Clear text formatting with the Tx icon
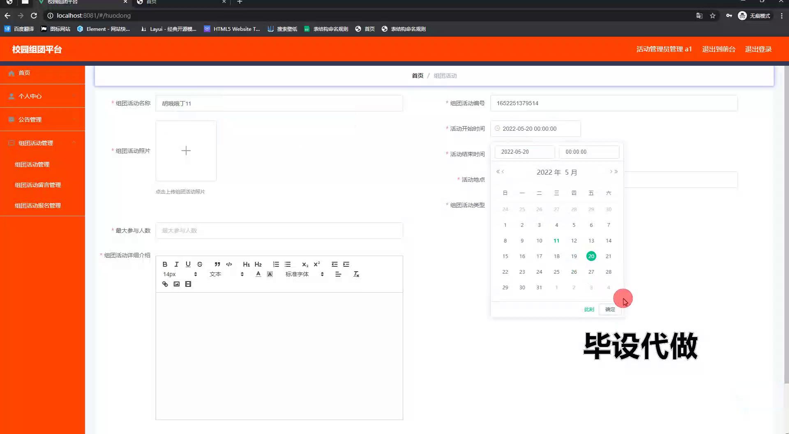Image resolution: width=789 pixels, height=434 pixels. coord(356,274)
